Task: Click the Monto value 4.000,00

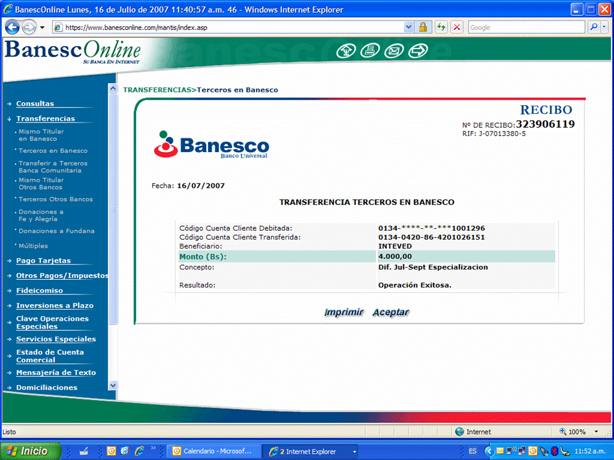Action: [x=395, y=257]
